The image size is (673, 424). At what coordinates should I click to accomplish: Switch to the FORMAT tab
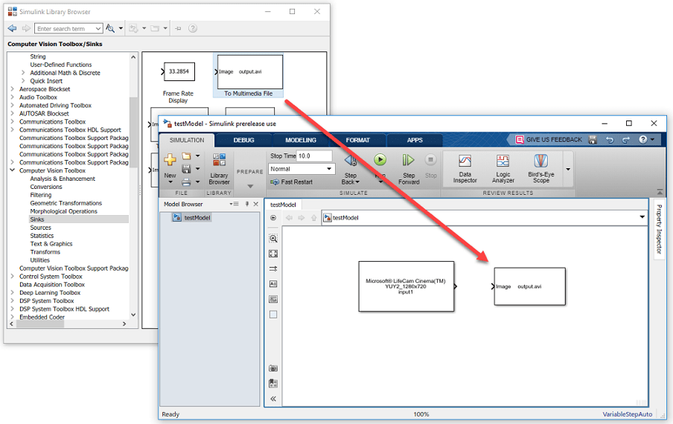(x=357, y=140)
